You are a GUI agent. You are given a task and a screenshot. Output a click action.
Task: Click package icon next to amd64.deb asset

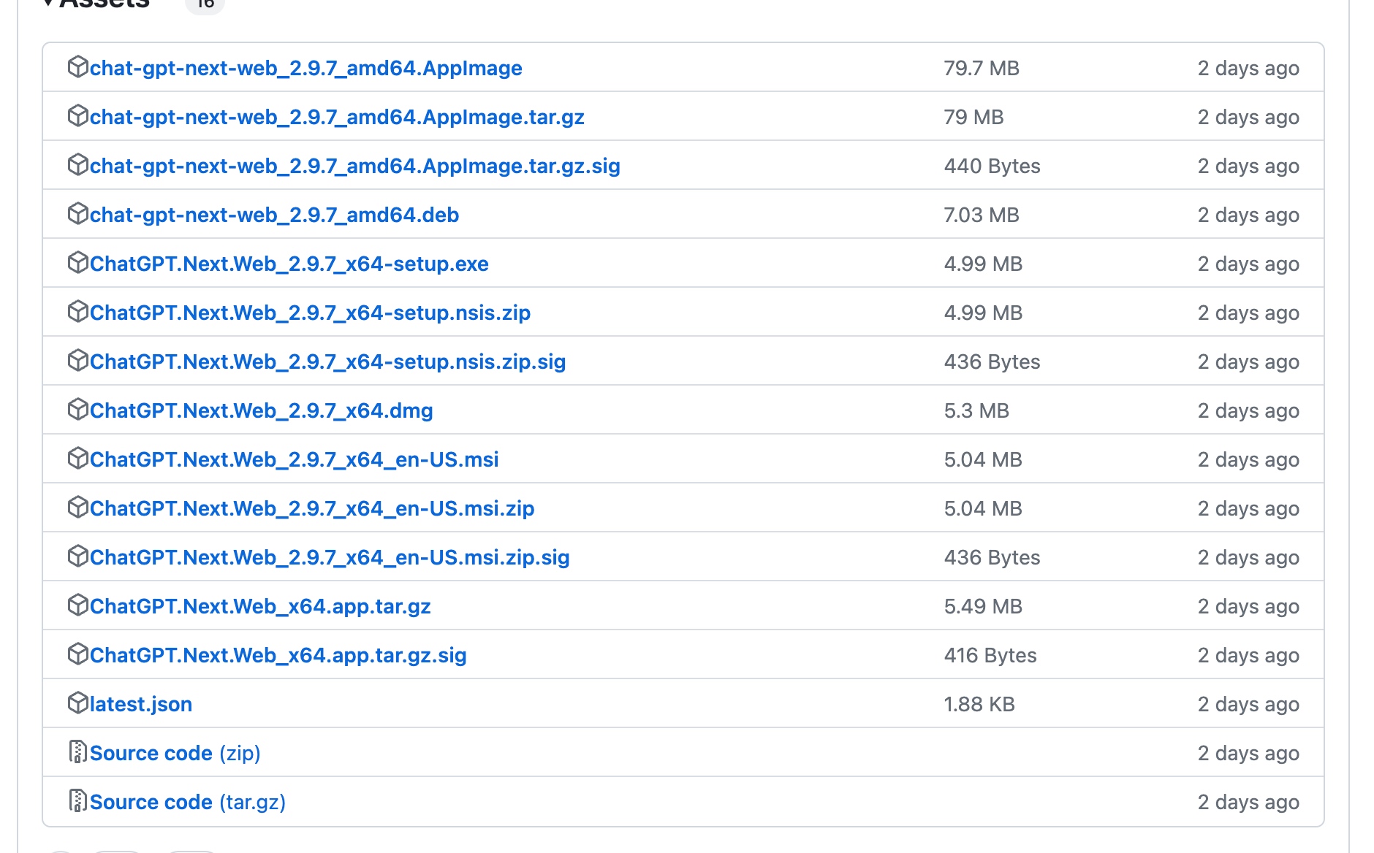[x=77, y=213]
